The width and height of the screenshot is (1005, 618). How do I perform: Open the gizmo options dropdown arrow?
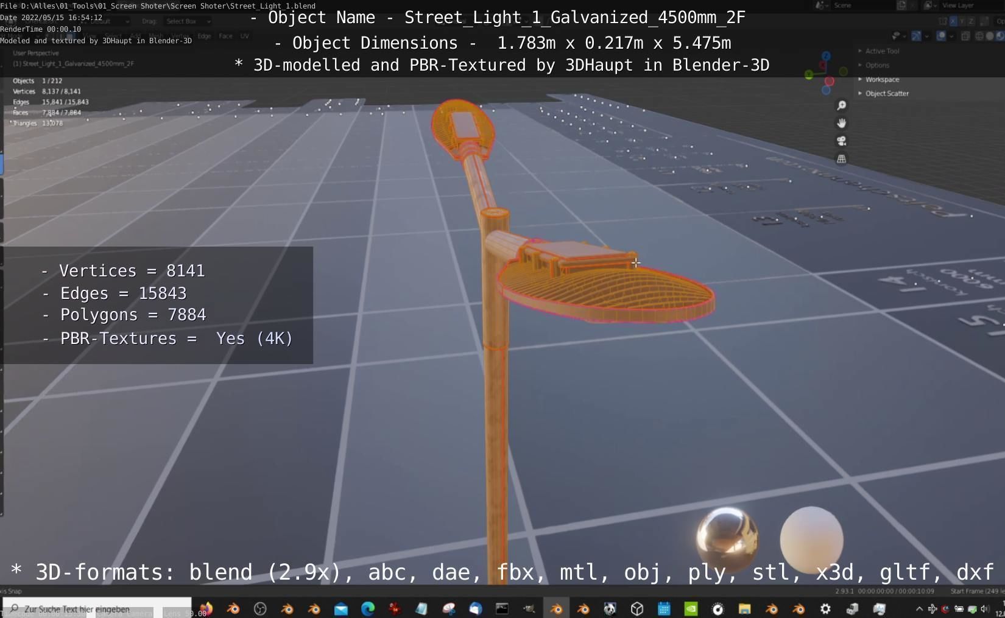(x=927, y=36)
